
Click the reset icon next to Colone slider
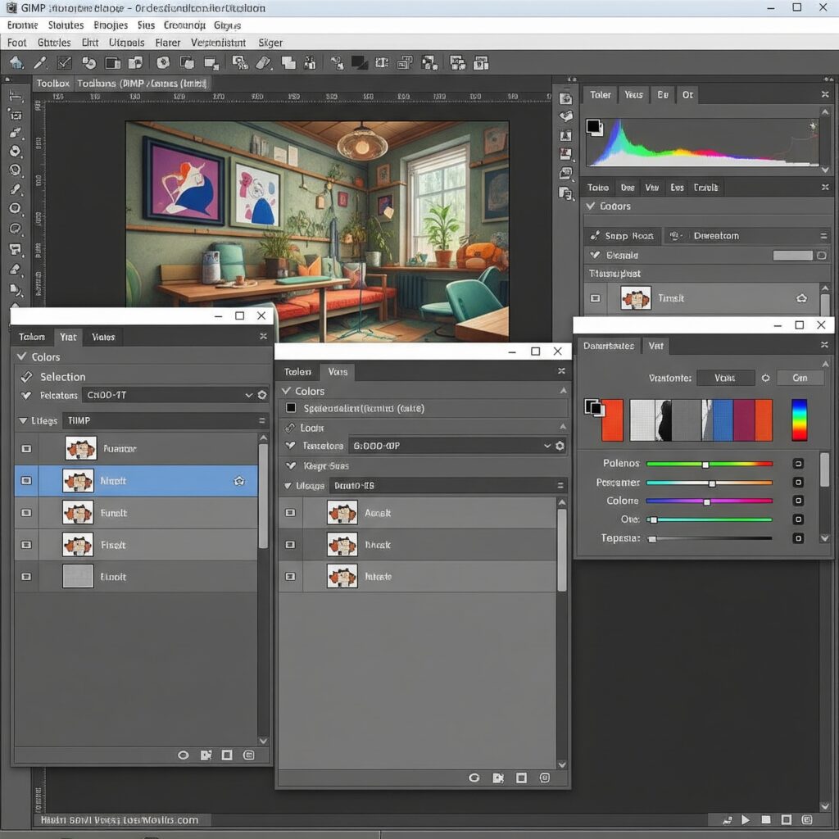[798, 501]
